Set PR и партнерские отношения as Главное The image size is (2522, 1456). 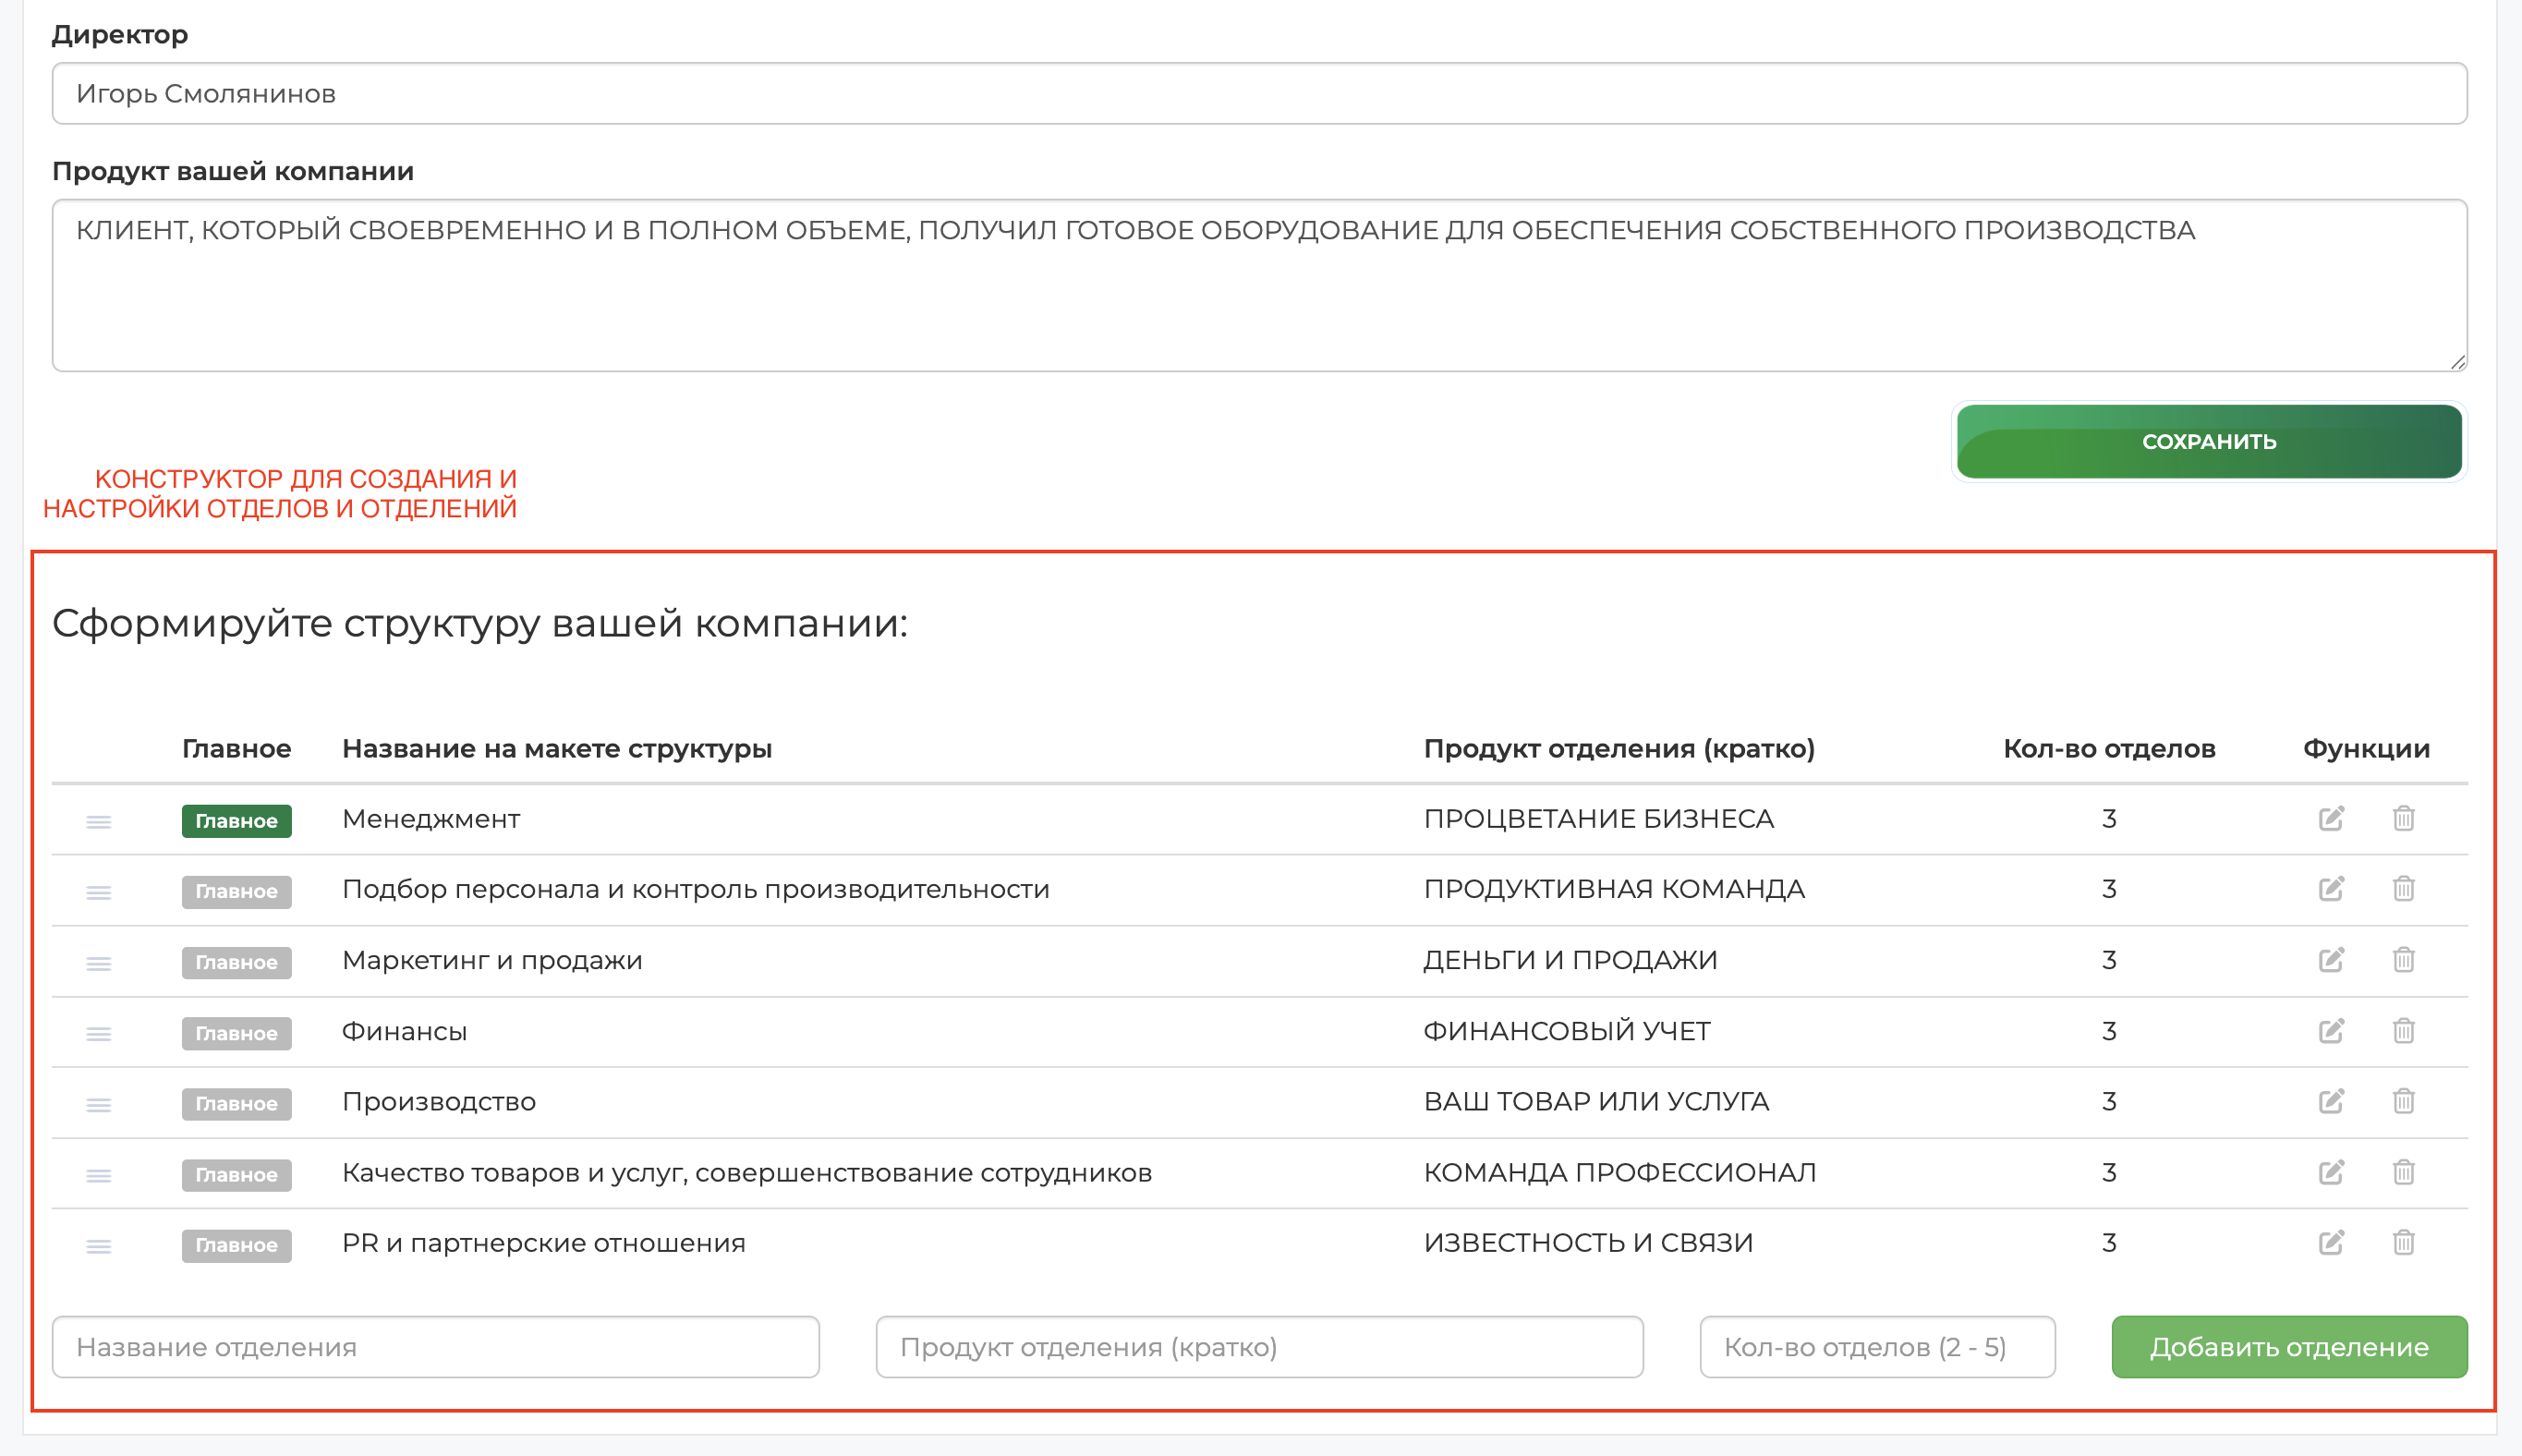point(237,1246)
